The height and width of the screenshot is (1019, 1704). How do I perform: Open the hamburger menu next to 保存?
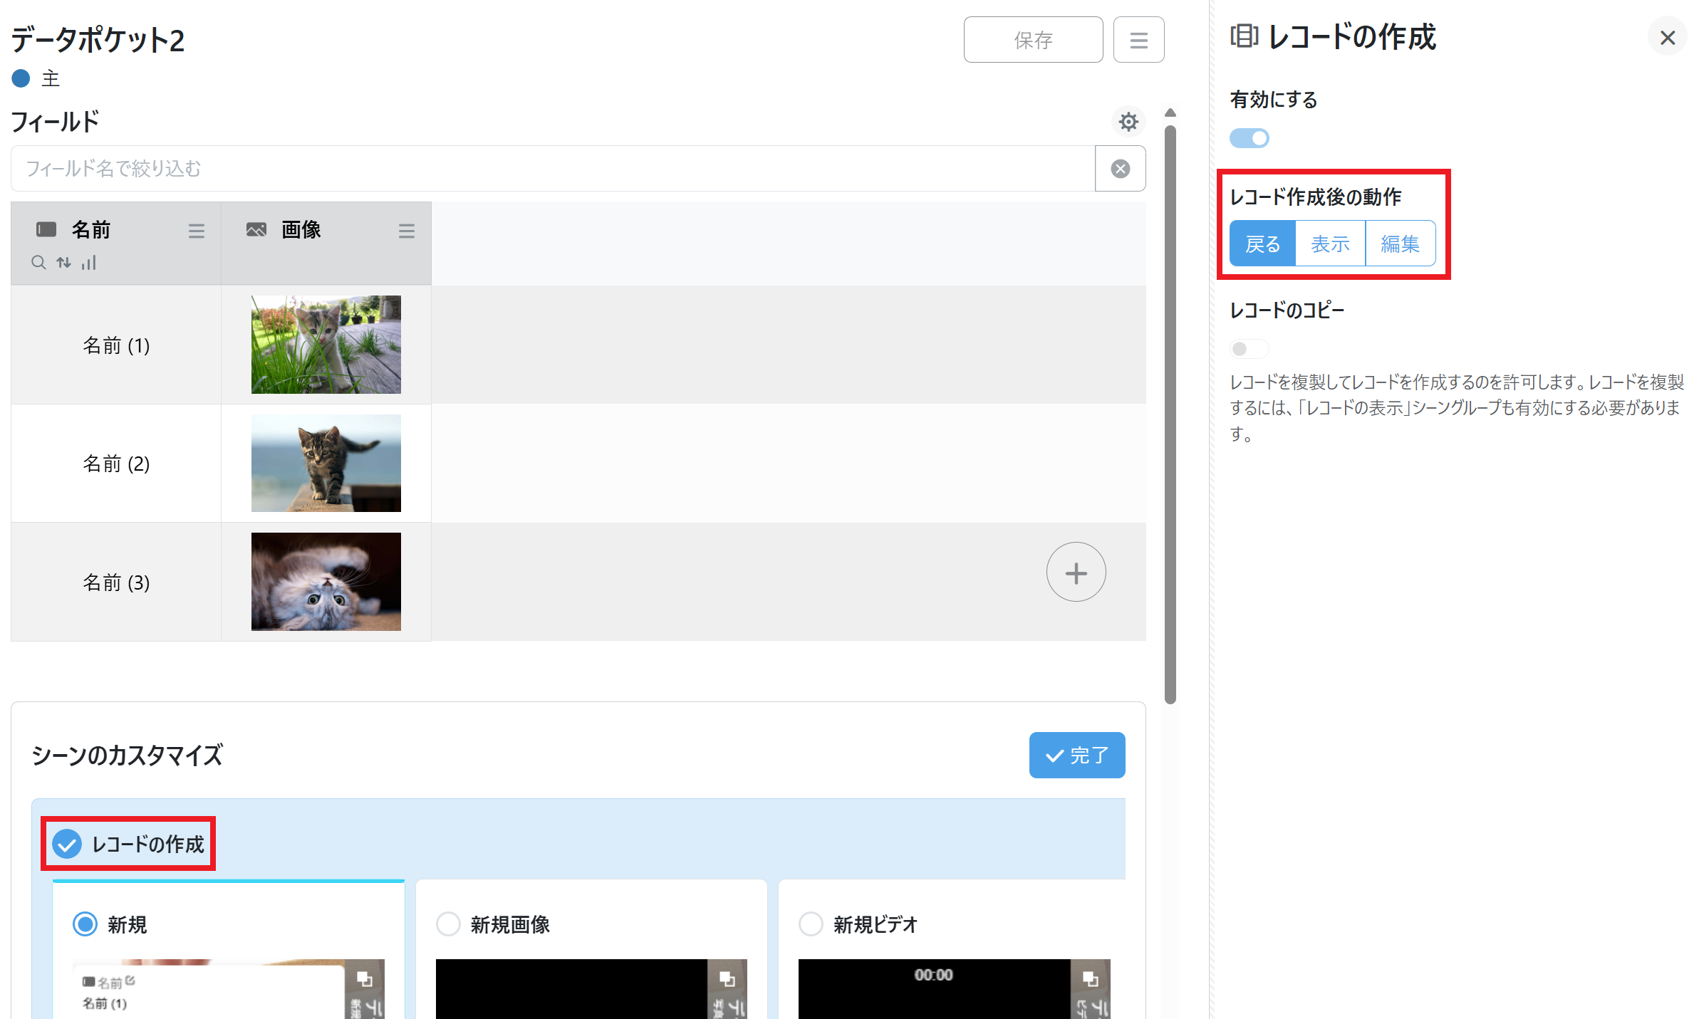pyautogui.click(x=1138, y=40)
